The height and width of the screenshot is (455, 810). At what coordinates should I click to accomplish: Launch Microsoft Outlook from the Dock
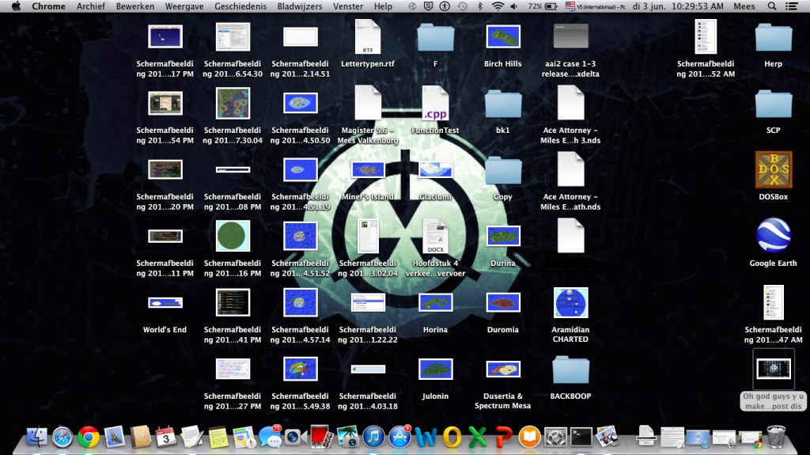click(452, 437)
